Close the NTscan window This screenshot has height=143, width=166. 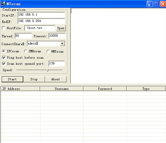tap(163, 4)
